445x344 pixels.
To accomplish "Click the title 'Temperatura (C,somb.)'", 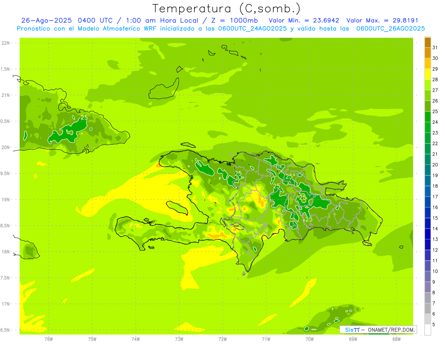I will pyautogui.click(x=226, y=9).
